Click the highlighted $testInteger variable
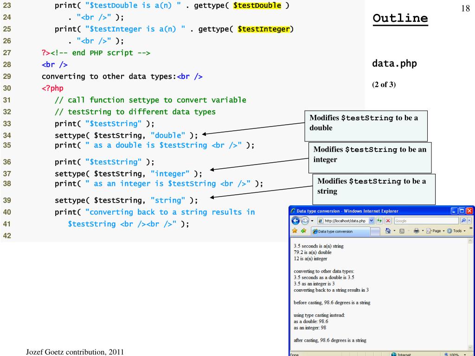The height and width of the screenshot is (356, 475). tap(264, 29)
